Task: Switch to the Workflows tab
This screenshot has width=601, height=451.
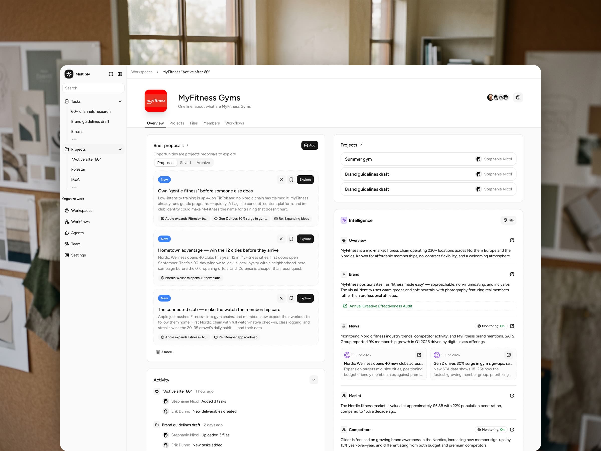Action: pyautogui.click(x=234, y=123)
